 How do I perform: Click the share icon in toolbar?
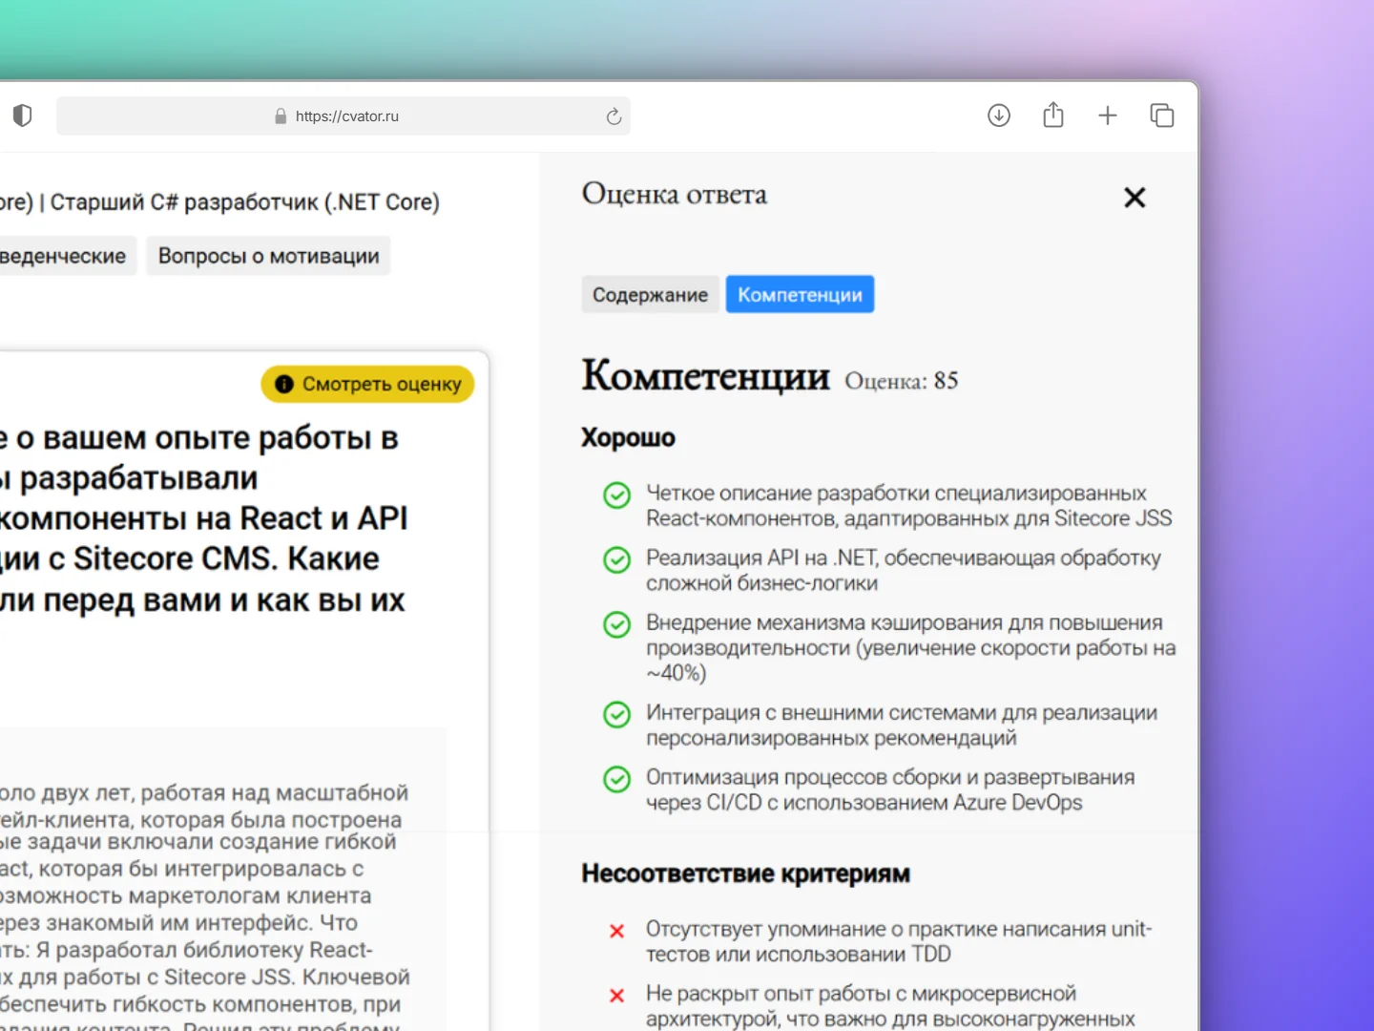(1053, 115)
